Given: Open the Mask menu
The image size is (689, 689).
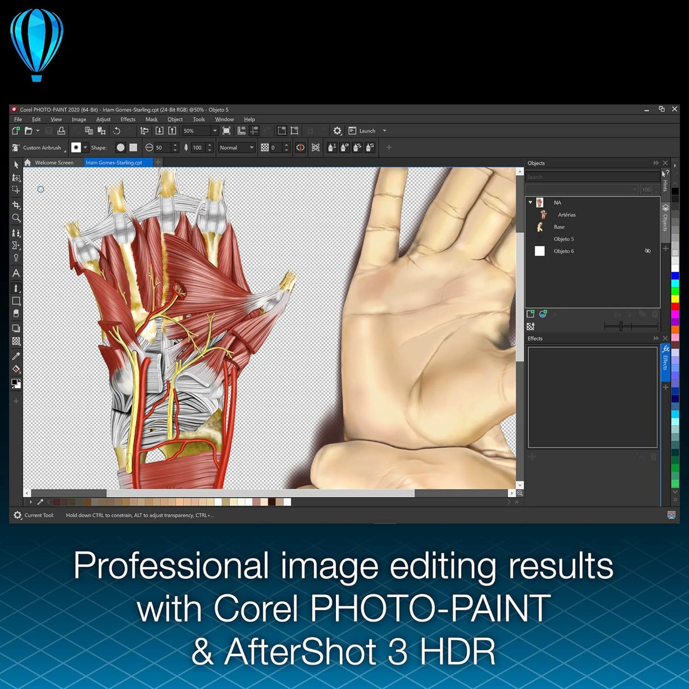Looking at the screenshot, I should (x=152, y=119).
